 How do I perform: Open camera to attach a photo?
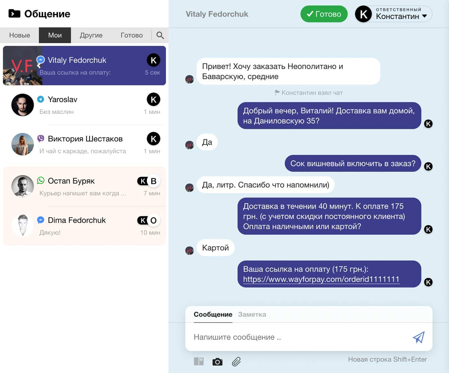[217, 362]
